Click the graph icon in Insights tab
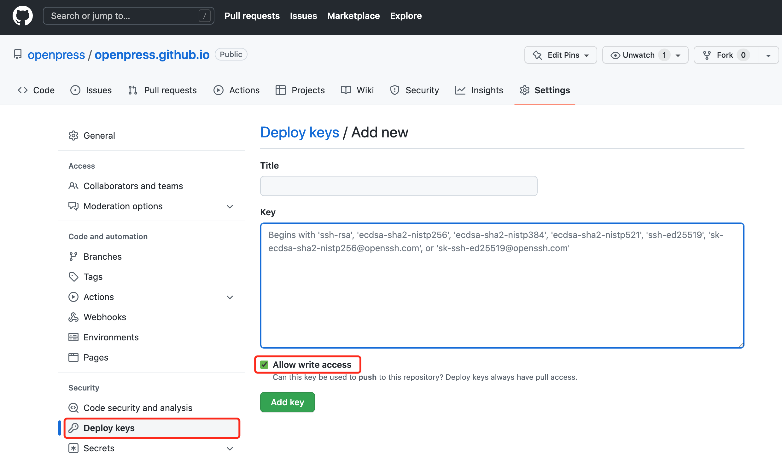This screenshot has height=474, width=782. (x=460, y=90)
